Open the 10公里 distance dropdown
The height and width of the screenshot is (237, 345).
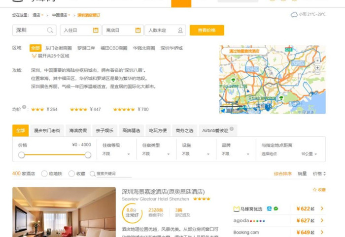[309, 154]
